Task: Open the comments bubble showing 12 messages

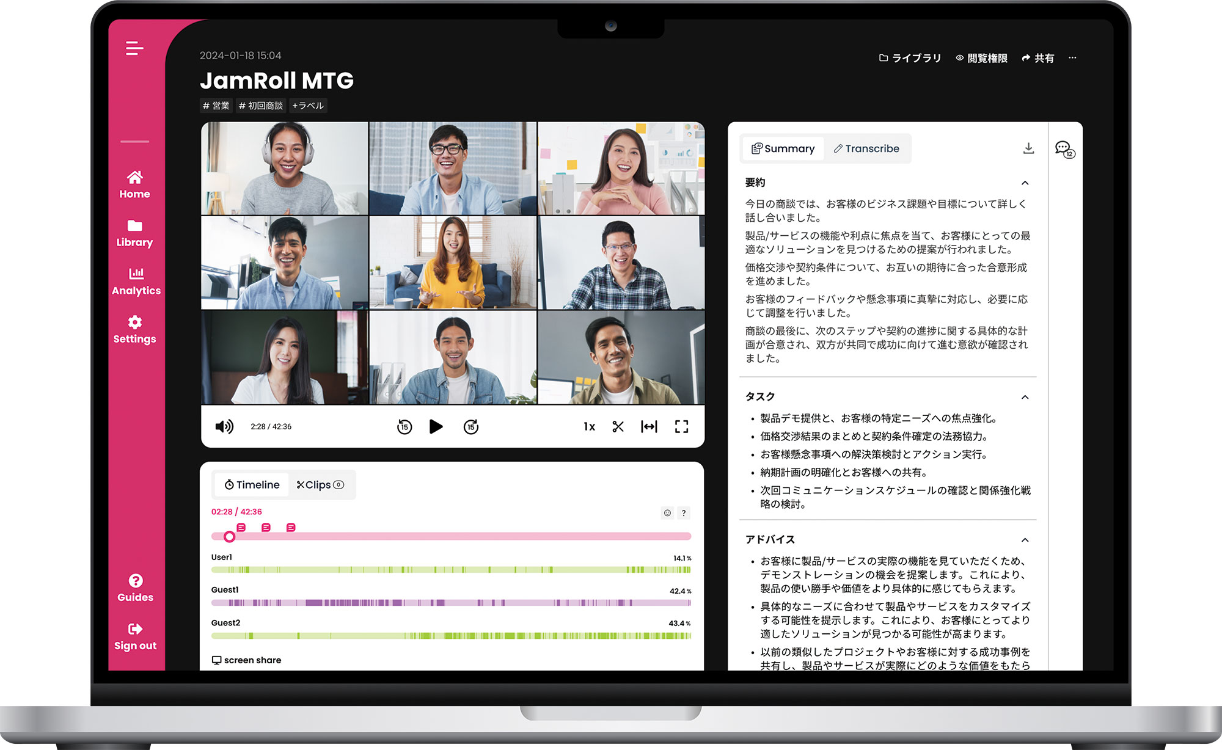Action: pyautogui.click(x=1063, y=148)
